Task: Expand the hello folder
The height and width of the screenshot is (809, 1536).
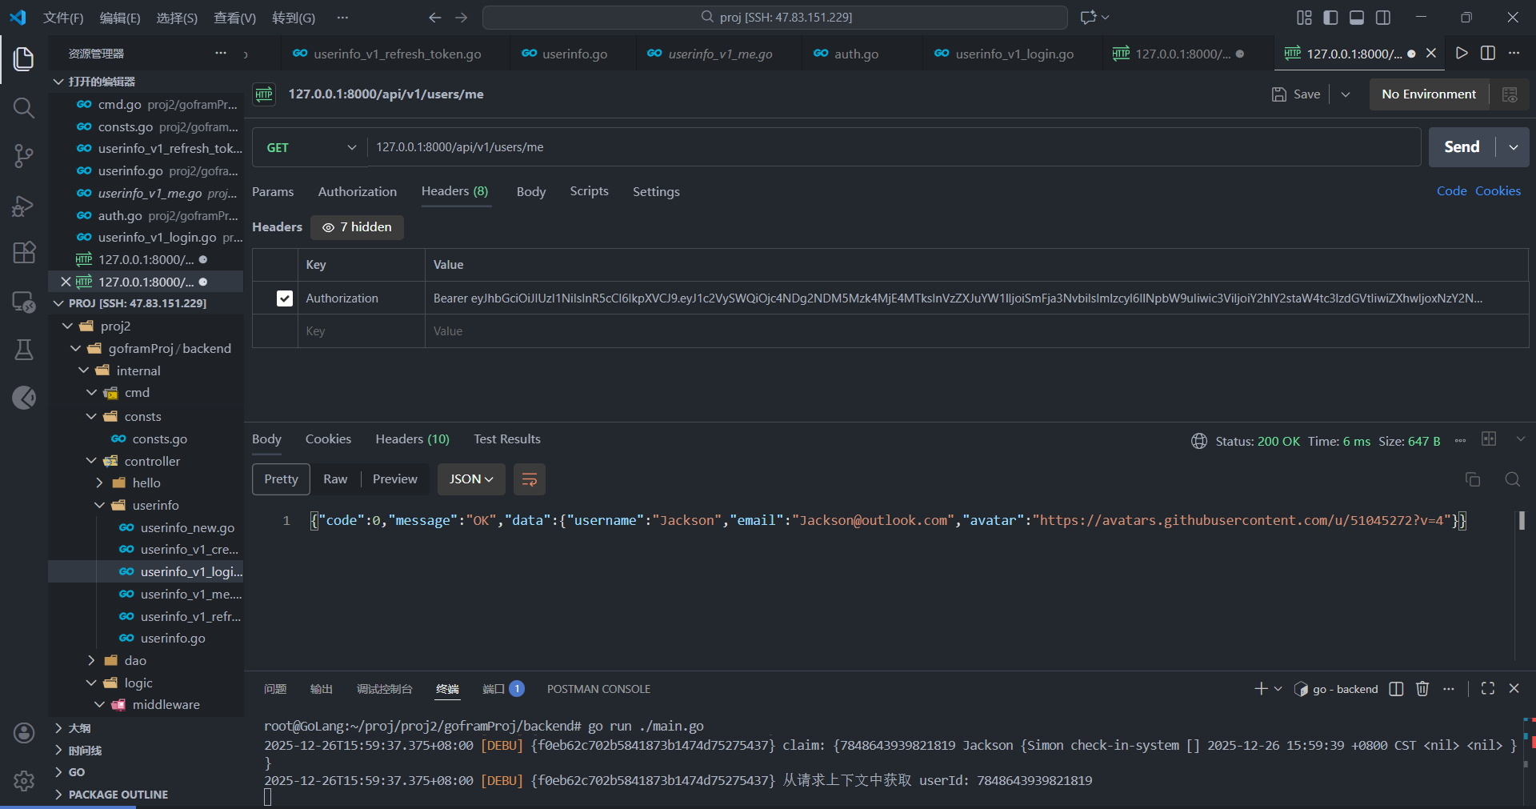Action: (x=146, y=483)
